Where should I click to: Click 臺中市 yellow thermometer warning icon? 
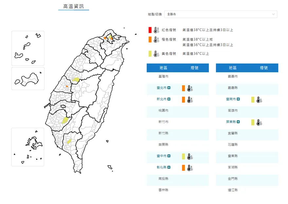tap(189, 157)
